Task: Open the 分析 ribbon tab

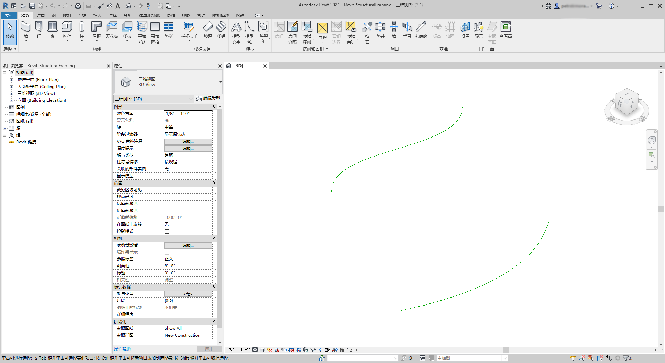Action: coord(128,15)
